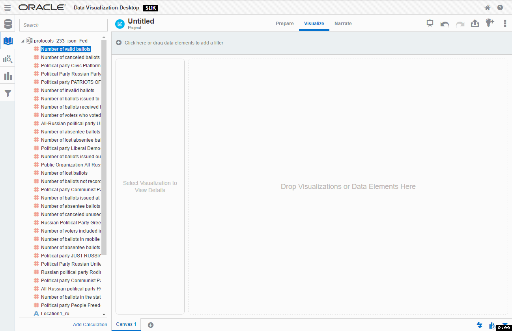Open the Narrate tab
Screen dimensions: 512x331
pos(343,24)
